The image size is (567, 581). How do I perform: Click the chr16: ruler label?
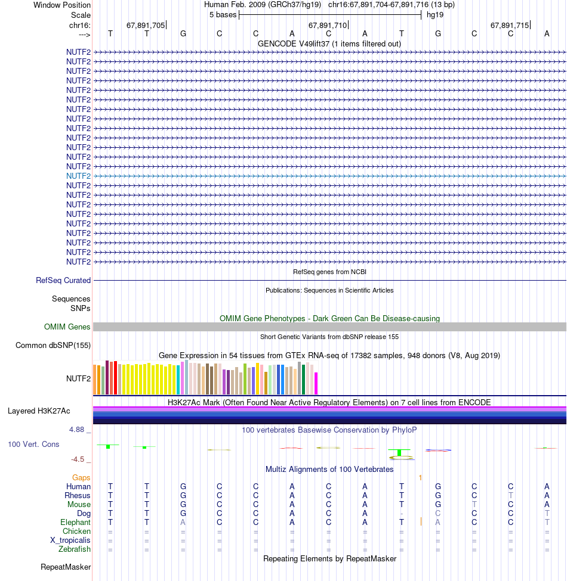[80, 25]
